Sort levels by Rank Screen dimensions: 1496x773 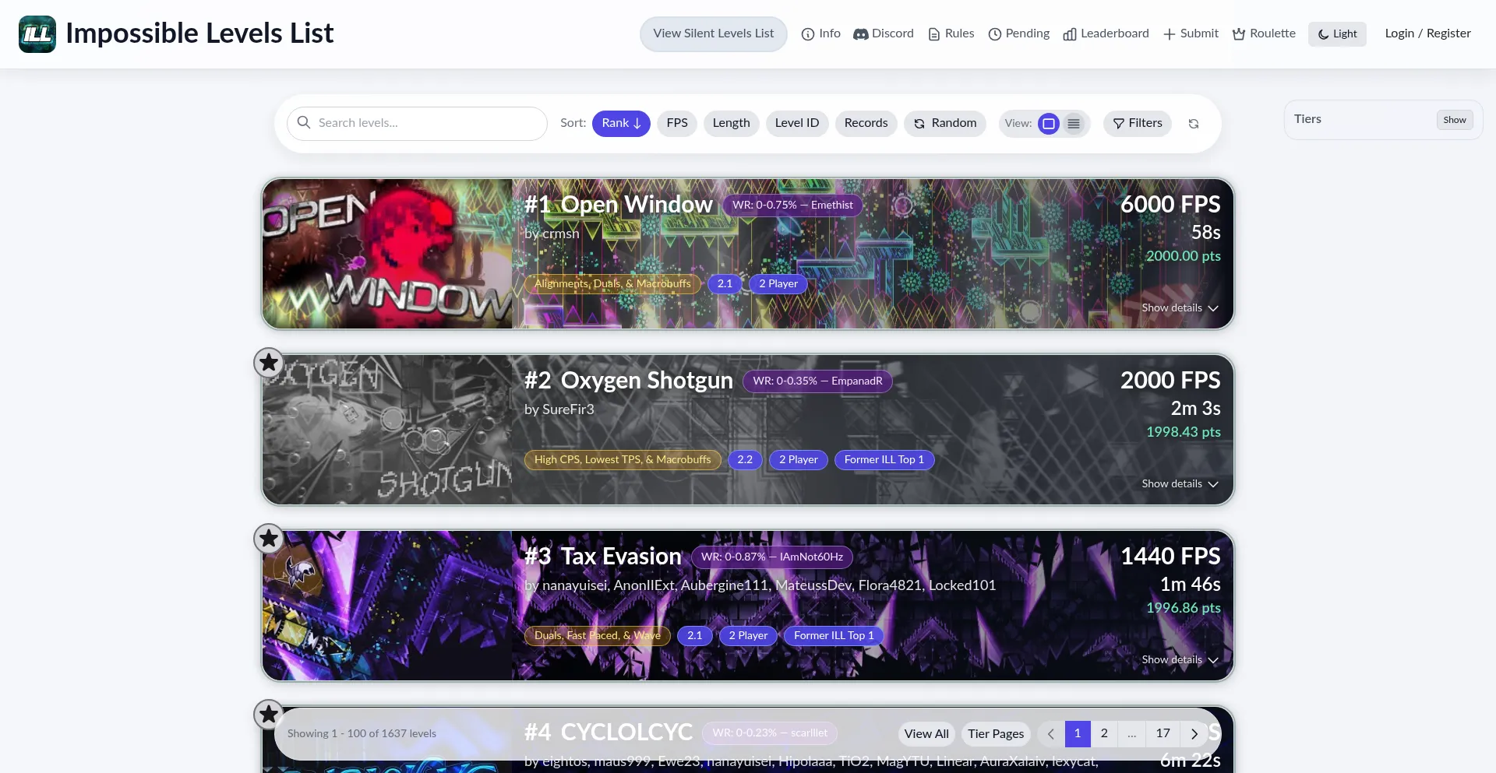pyautogui.click(x=621, y=123)
